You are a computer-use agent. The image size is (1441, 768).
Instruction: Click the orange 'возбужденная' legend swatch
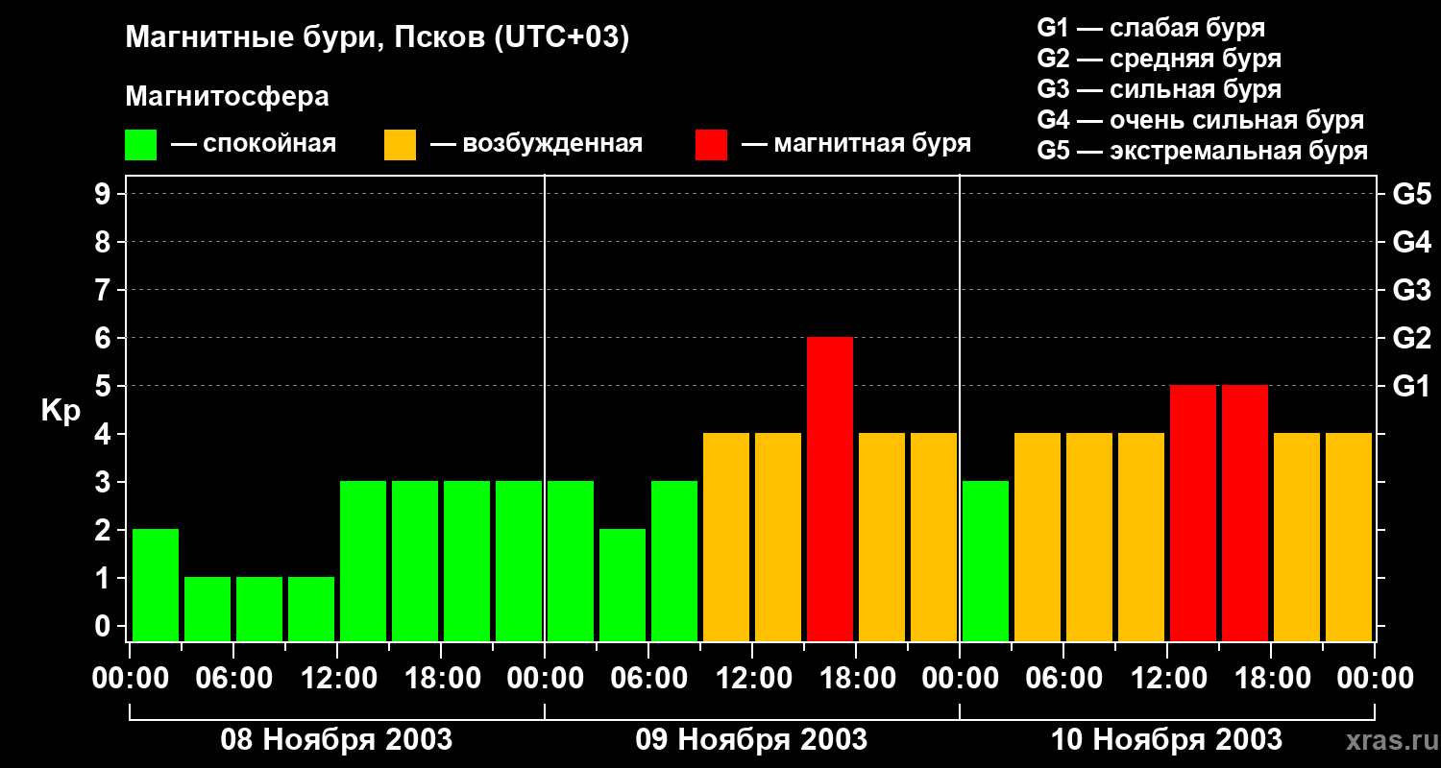(x=400, y=145)
